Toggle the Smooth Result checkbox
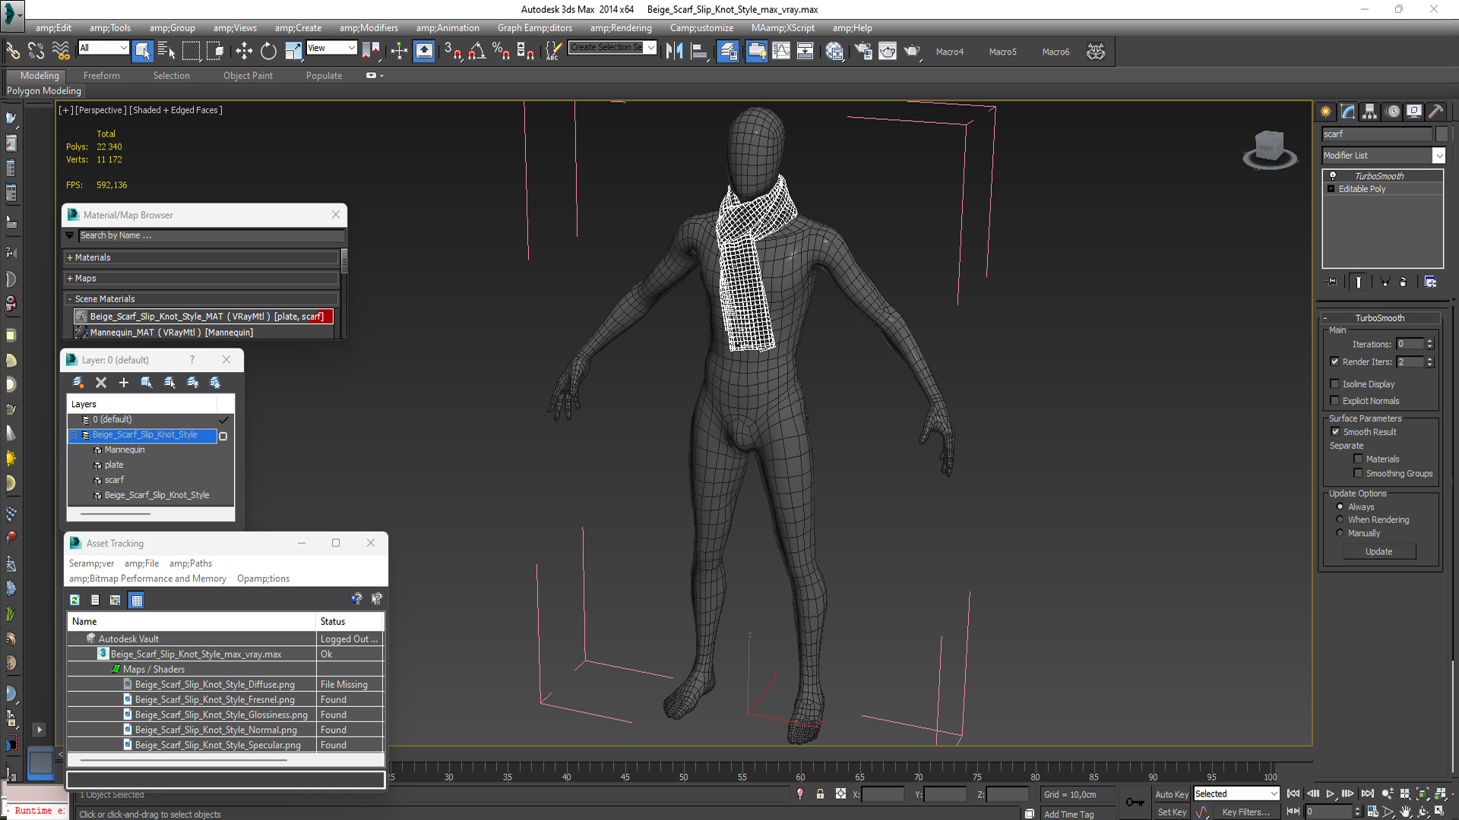This screenshot has width=1459, height=820. click(x=1335, y=431)
